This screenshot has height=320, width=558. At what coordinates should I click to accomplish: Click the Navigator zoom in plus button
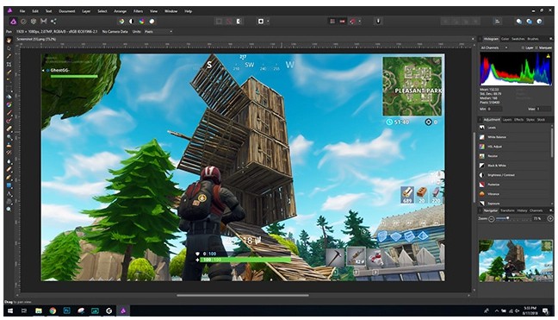pyautogui.click(x=549, y=218)
